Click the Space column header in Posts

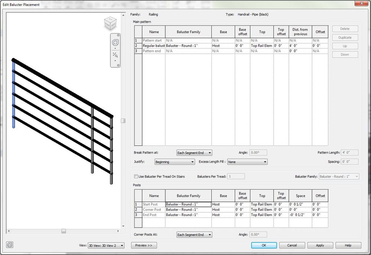click(300, 196)
